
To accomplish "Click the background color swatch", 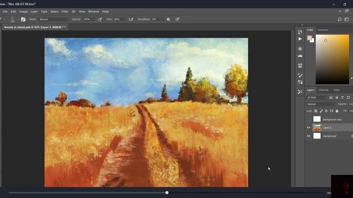I will coord(312,40).
